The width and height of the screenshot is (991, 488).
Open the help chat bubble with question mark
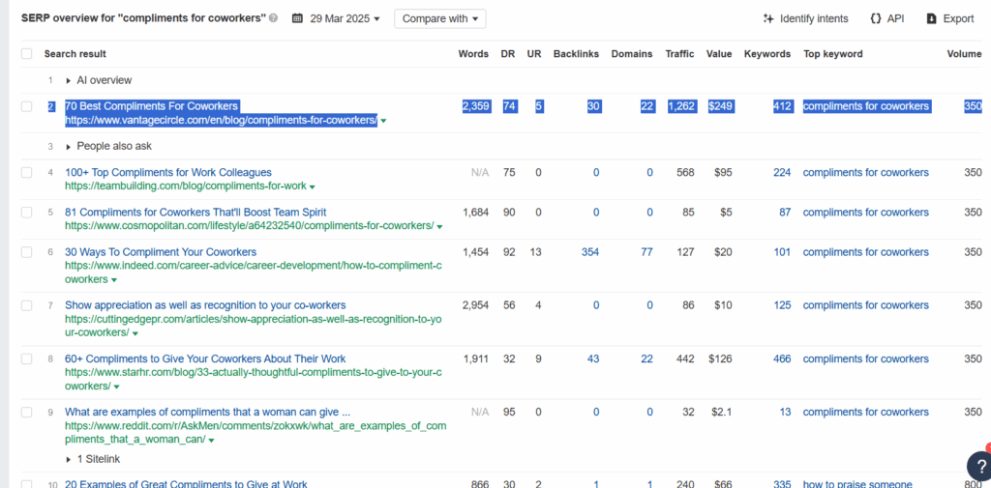[979, 467]
